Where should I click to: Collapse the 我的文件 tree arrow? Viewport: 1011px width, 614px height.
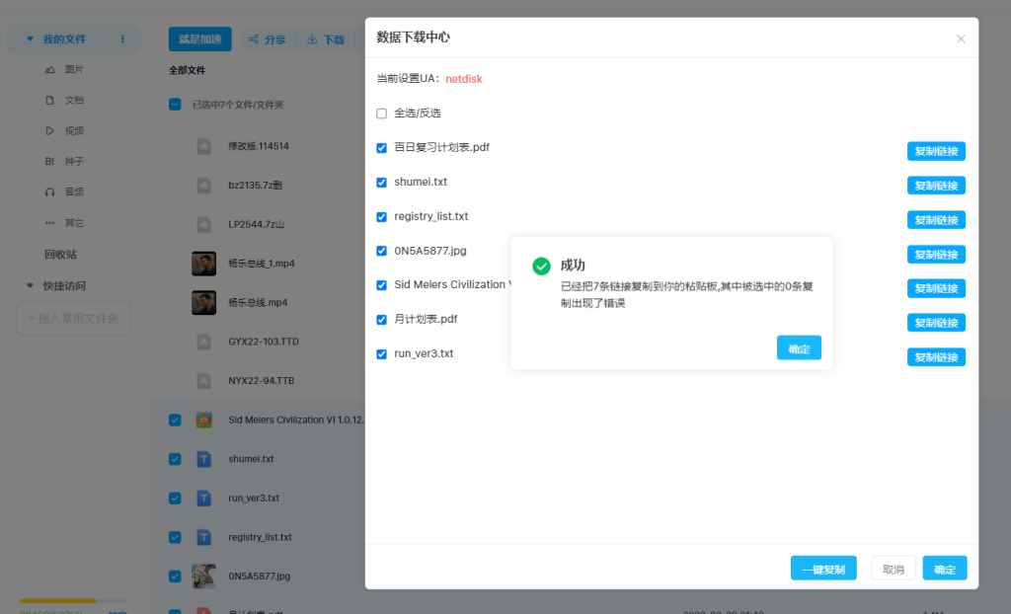(30, 39)
